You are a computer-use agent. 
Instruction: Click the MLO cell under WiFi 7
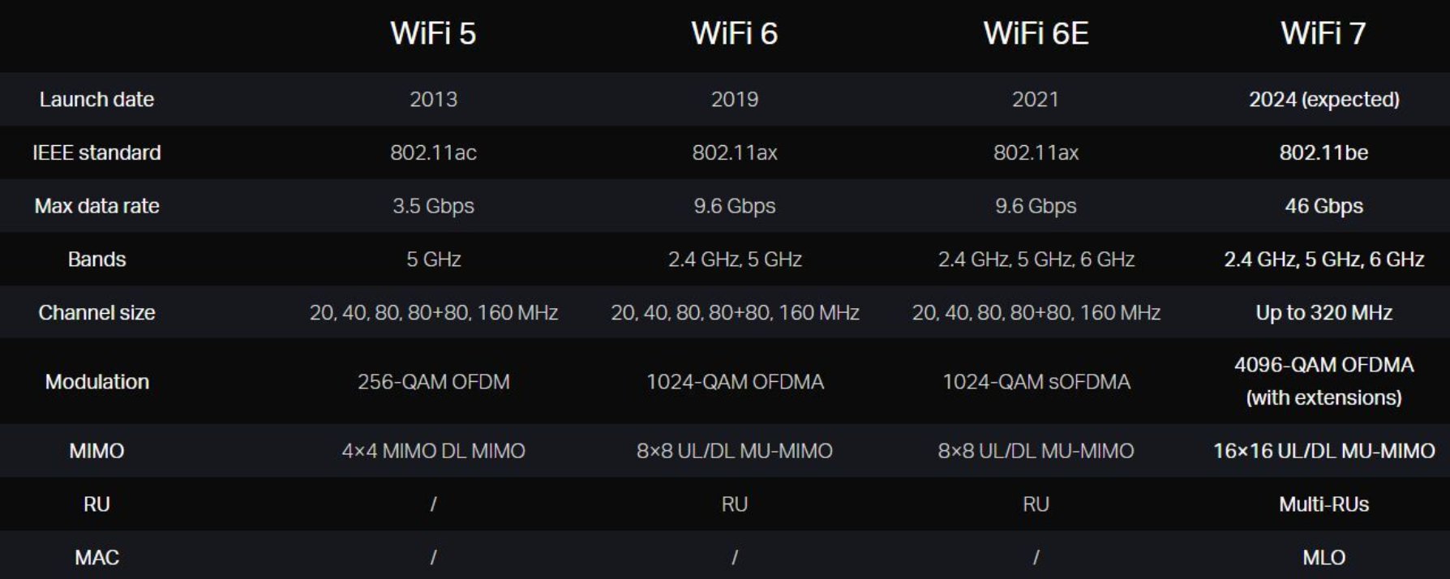click(x=1323, y=558)
